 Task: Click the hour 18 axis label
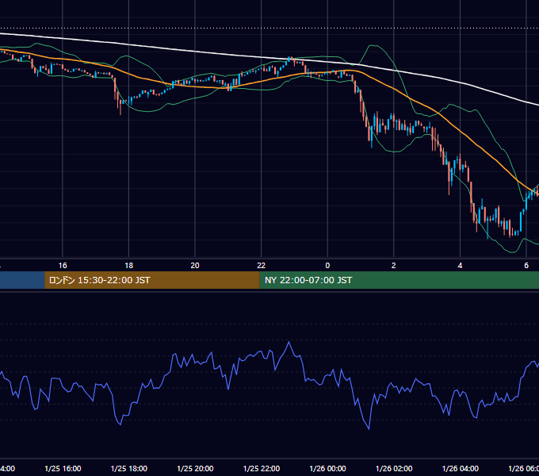point(129,266)
